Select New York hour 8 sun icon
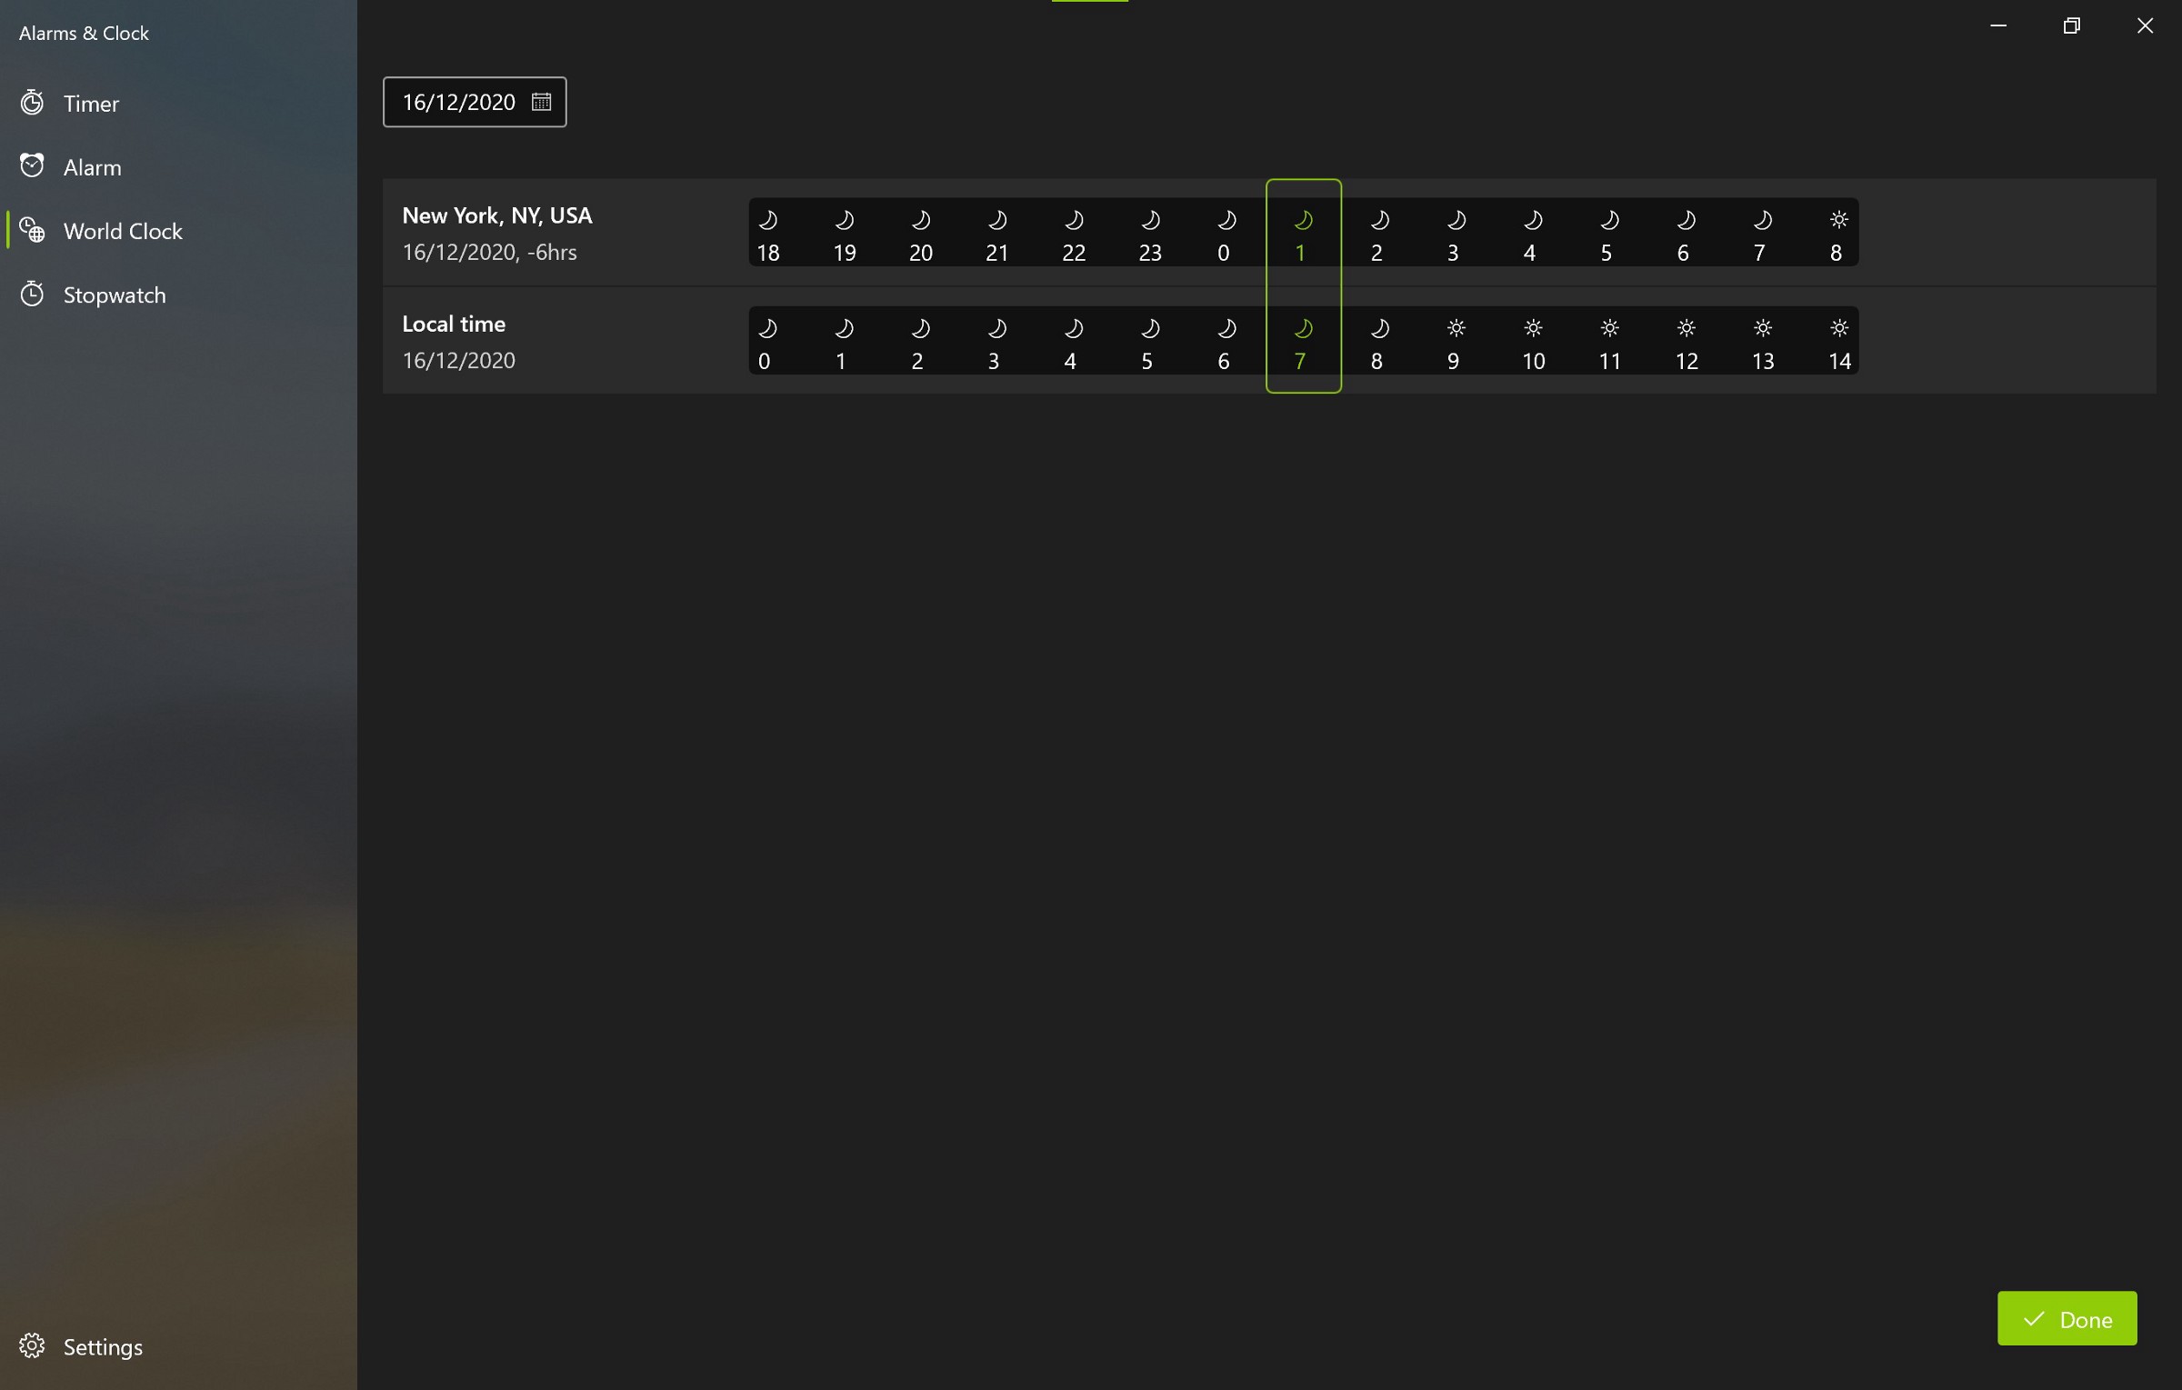Screen dimensions: 2182x1390 pos(1838,220)
